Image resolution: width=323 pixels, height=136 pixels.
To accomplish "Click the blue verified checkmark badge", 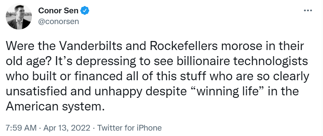I will click(85, 10).
